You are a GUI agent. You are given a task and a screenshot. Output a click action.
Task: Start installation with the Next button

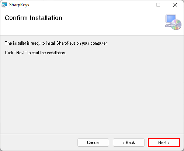164,143
